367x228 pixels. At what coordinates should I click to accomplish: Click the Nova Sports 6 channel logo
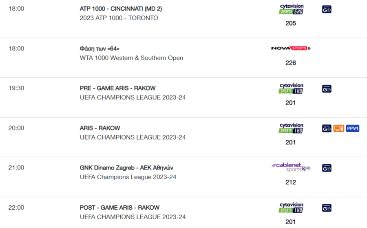(x=291, y=48)
